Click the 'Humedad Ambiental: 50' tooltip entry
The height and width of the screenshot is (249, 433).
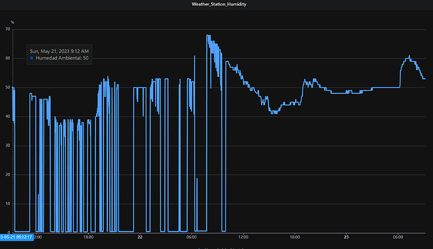point(62,58)
